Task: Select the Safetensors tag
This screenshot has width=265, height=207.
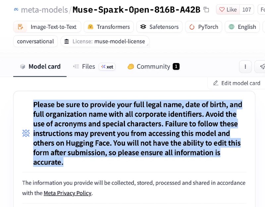Action: 159,27
